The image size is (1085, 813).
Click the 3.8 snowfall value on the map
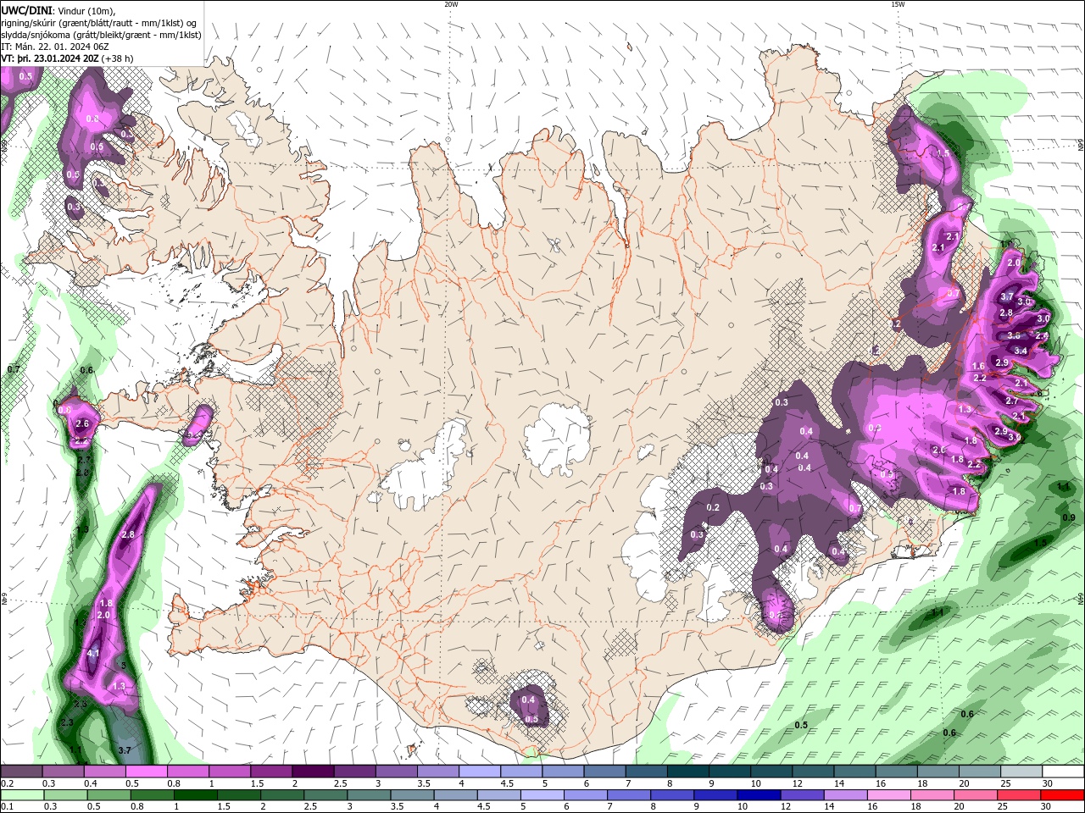(x=1014, y=336)
